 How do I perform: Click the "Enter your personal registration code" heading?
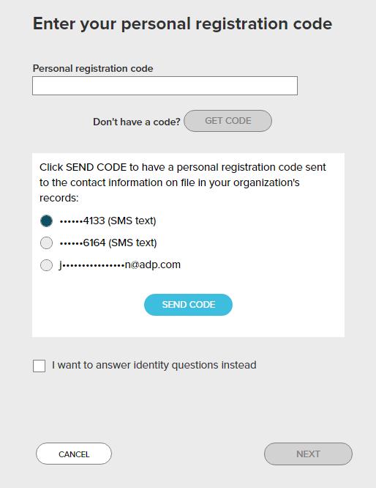coord(182,23)
